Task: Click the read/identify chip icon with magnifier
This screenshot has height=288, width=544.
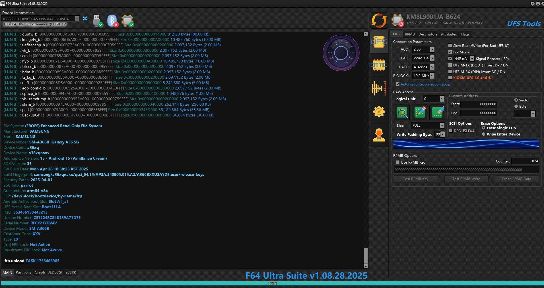Action: click(x=402, y=112)
